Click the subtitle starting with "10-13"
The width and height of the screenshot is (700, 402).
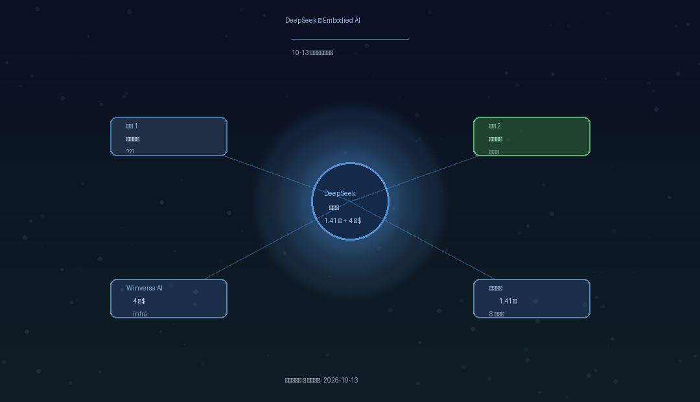click(312, 53)
